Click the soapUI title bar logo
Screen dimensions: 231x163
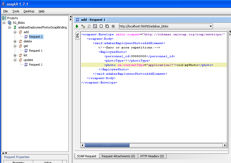pos(3,4)
